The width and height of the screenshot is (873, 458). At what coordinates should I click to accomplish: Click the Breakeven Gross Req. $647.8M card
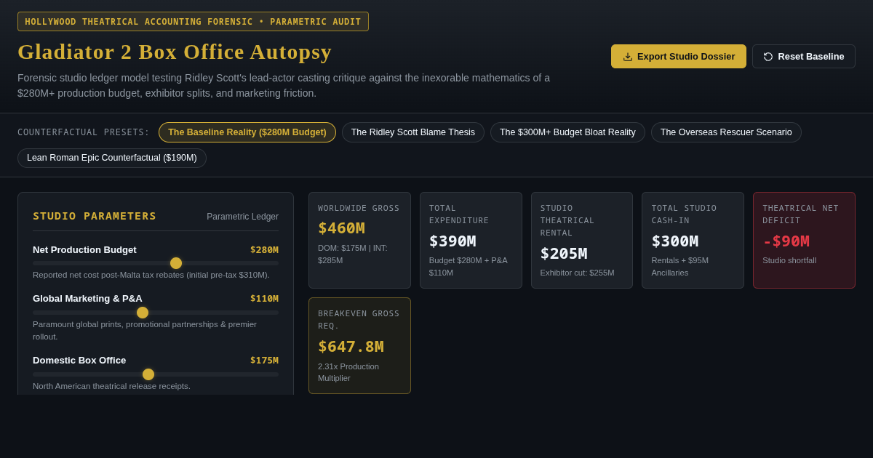click(359, 346)
